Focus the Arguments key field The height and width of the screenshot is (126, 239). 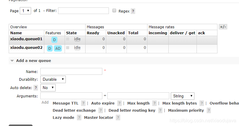[71, 96]
